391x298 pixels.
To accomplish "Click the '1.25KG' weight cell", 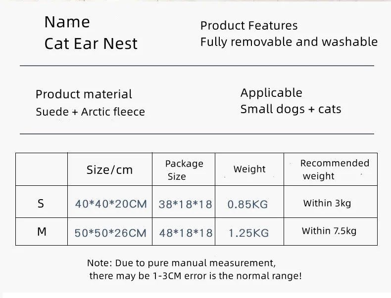I will click(248, 233).
